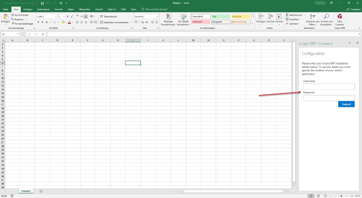
Task: Click the Sortieren und Filtern icon
Action: pos(312,17)
